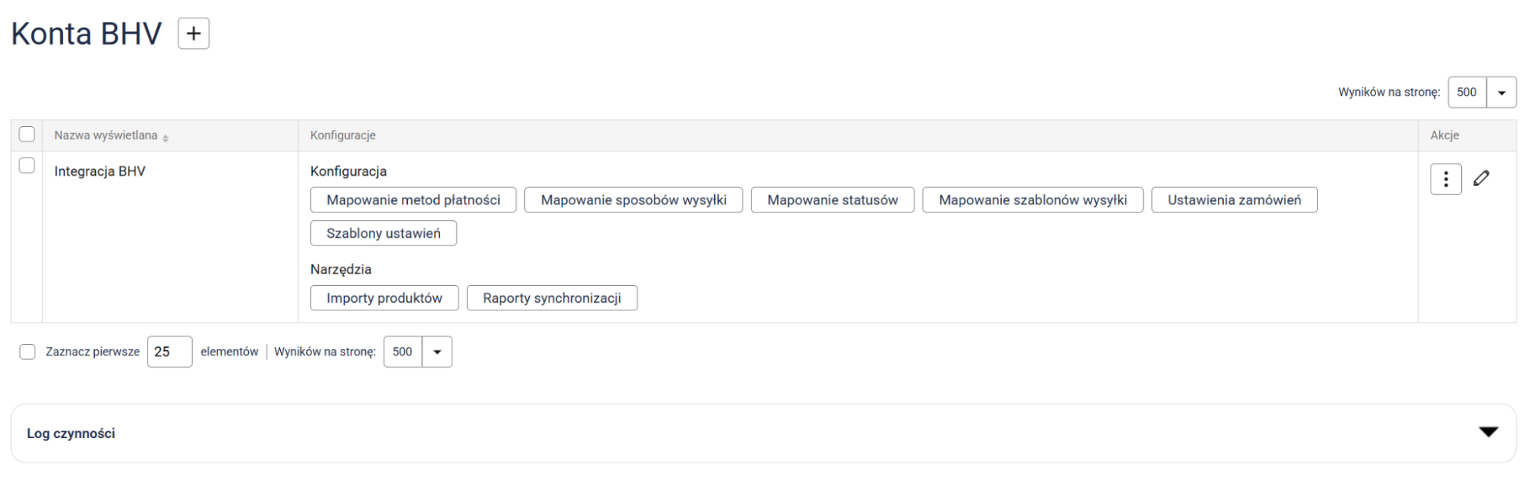Toggle the select-all checkbox in table header
This screenshot has height=477, width=1530.
(x=27, y=135)
